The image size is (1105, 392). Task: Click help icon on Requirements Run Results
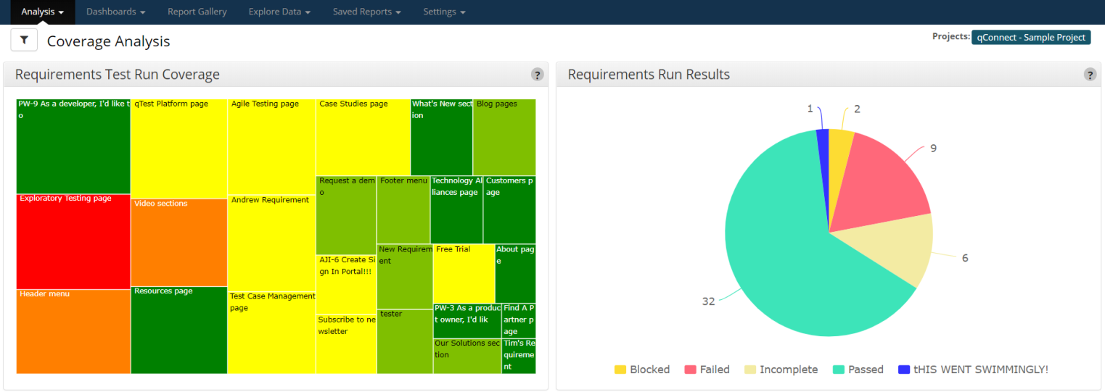pyautogui.click(x=1089, y=75)
